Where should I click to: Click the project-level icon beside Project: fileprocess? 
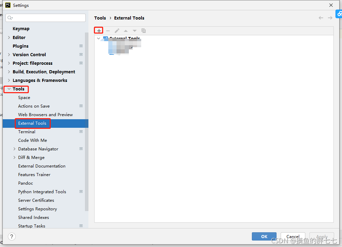coord(81,63)
